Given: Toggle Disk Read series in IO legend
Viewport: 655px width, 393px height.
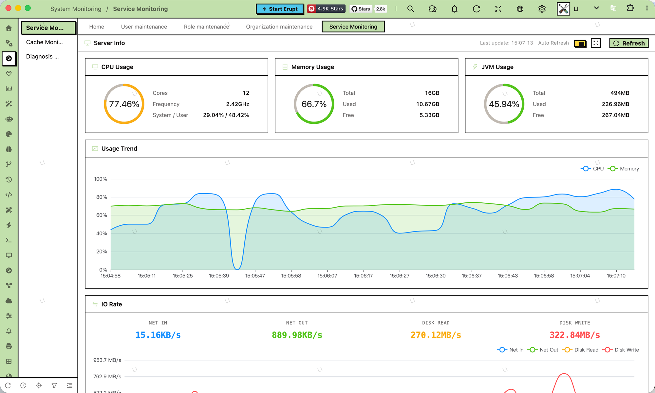Looking at the screenshot, I should 580,350.
